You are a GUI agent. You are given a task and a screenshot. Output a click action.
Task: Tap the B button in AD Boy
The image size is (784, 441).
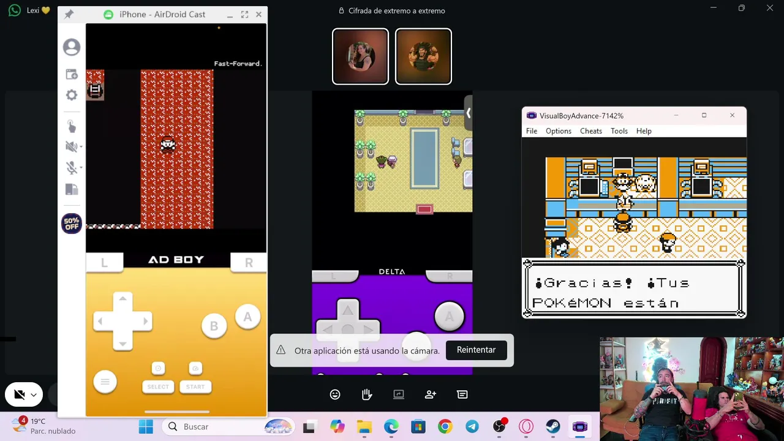[x=214, y=326]
